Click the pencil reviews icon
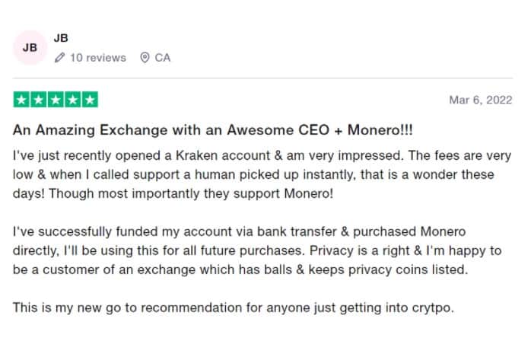 tap(59, 58)
